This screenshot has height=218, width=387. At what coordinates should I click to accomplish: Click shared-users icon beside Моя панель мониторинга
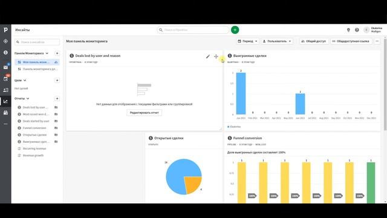tap(56, 62)
